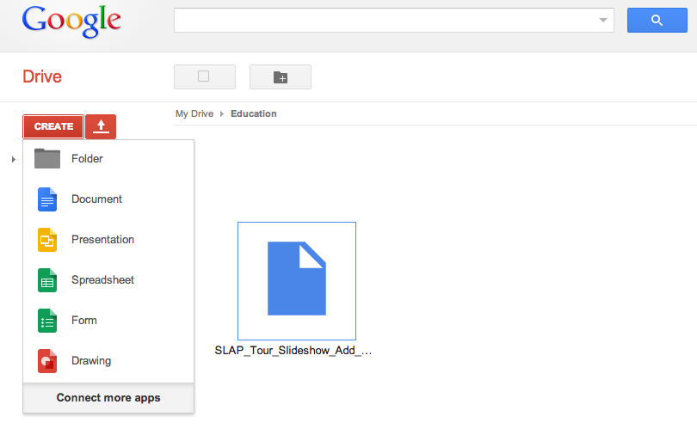Click the new folder toolbar icon
The width and height of the screenshot is (697, 441).
[x=281, y=77]
